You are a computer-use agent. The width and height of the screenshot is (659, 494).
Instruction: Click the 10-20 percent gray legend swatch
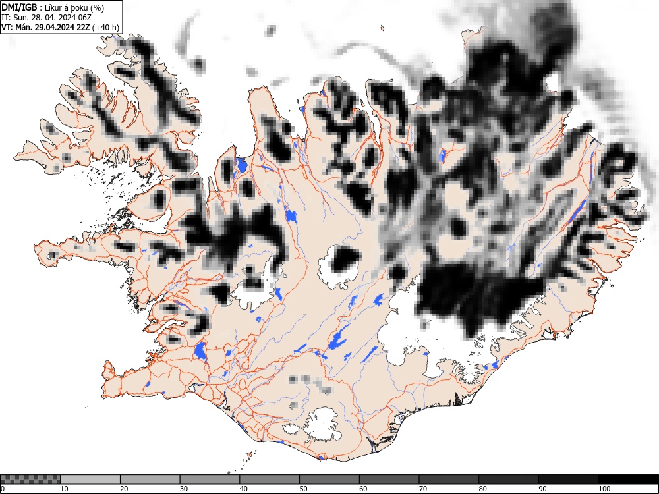coord(90,480)
